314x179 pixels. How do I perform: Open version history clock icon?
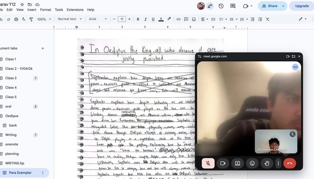pos(221,6)
